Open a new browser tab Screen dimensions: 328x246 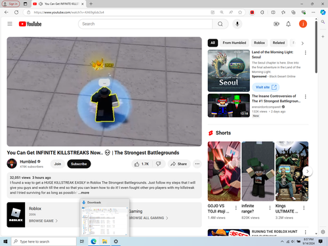[x=91, y=4]
